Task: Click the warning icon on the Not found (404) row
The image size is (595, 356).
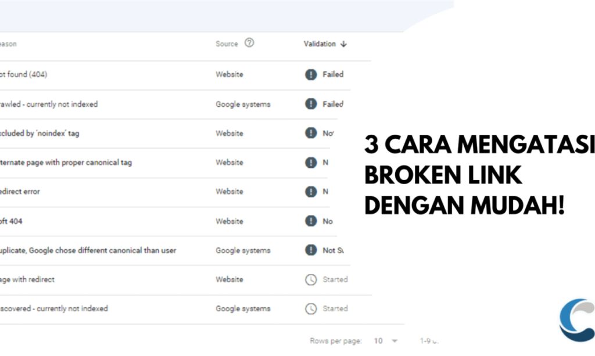Action: click(x=310, y=74)
